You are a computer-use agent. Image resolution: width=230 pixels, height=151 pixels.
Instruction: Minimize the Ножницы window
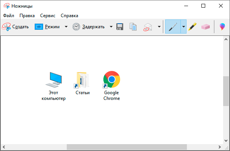tap(186, 6)
